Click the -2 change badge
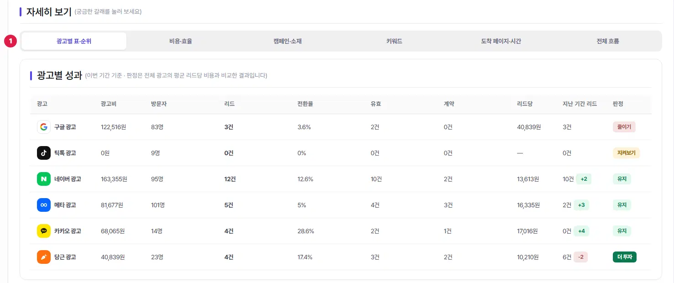Viewport: 674px width, 283px height. click(581, 257)
